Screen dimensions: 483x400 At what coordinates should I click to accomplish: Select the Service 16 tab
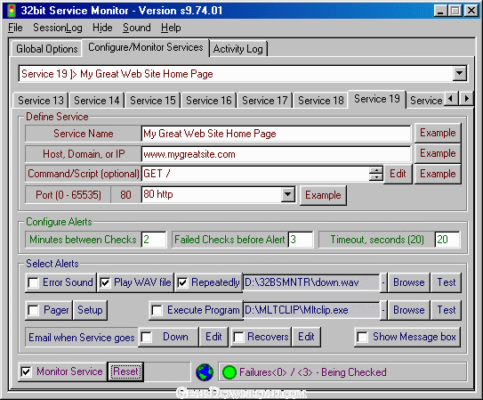208,101
